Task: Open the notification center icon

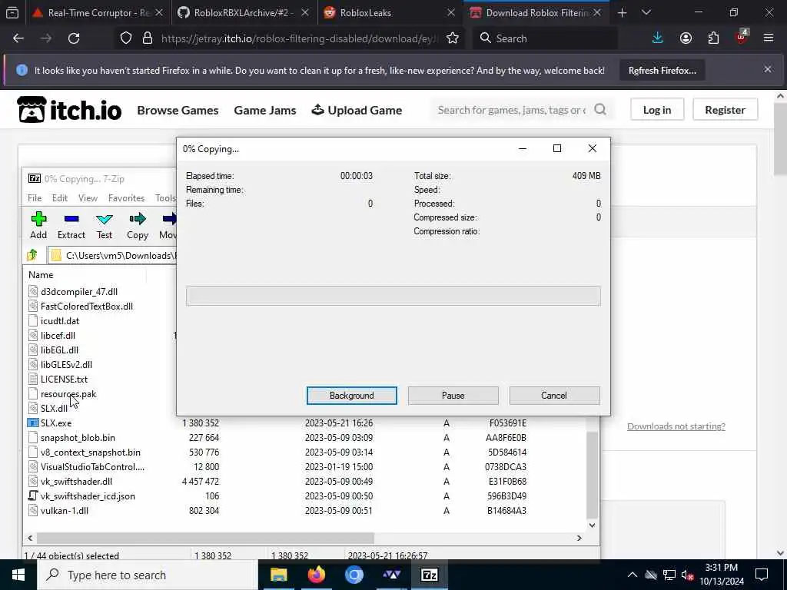Action: click(x=762, y=575)
